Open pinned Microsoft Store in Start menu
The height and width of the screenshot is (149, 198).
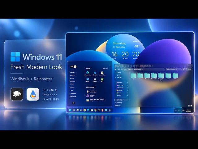[x=102, y=73]
